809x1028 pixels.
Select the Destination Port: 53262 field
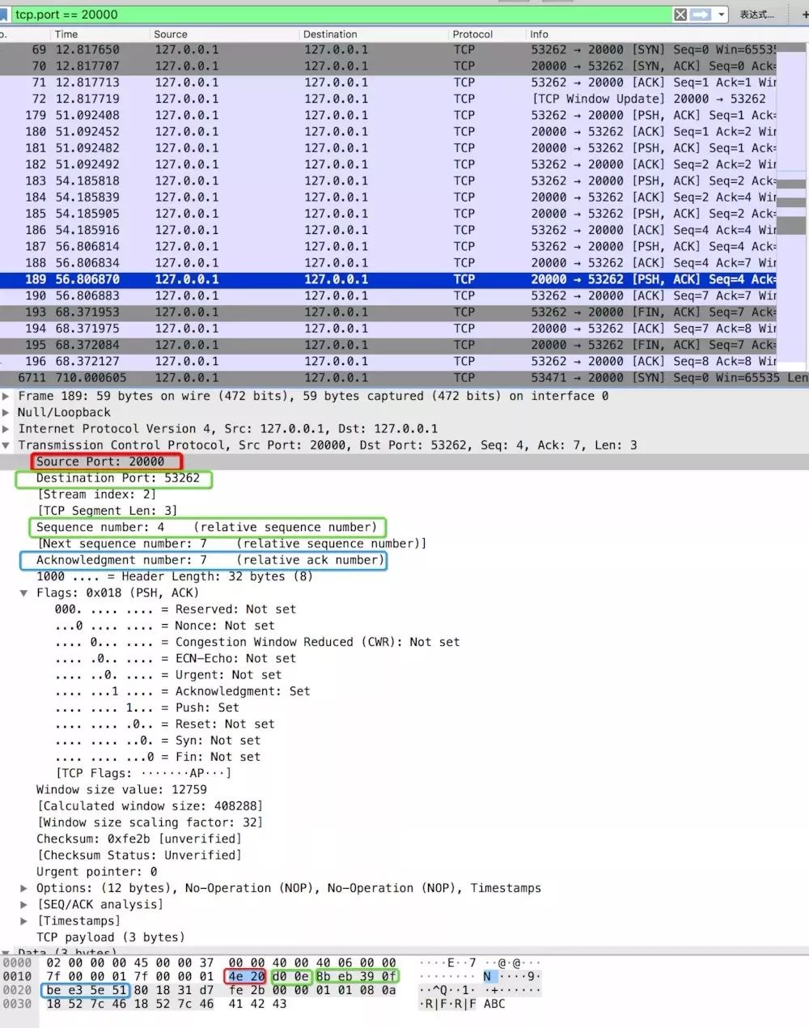click(x=118, y=478)
